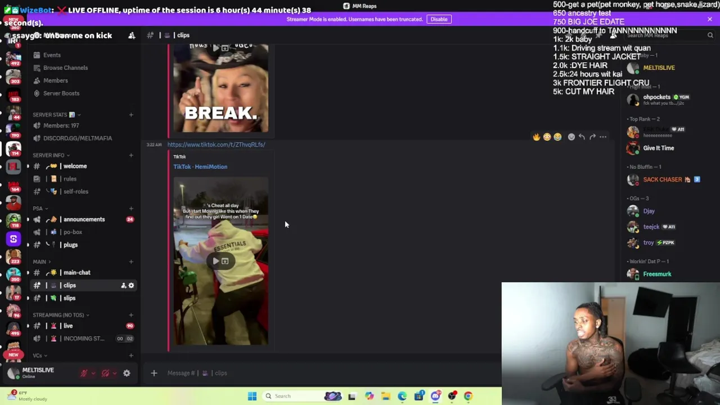Open Copilot from the taskbar
This screenshot has width=720, height=405.
pos(369,396)
